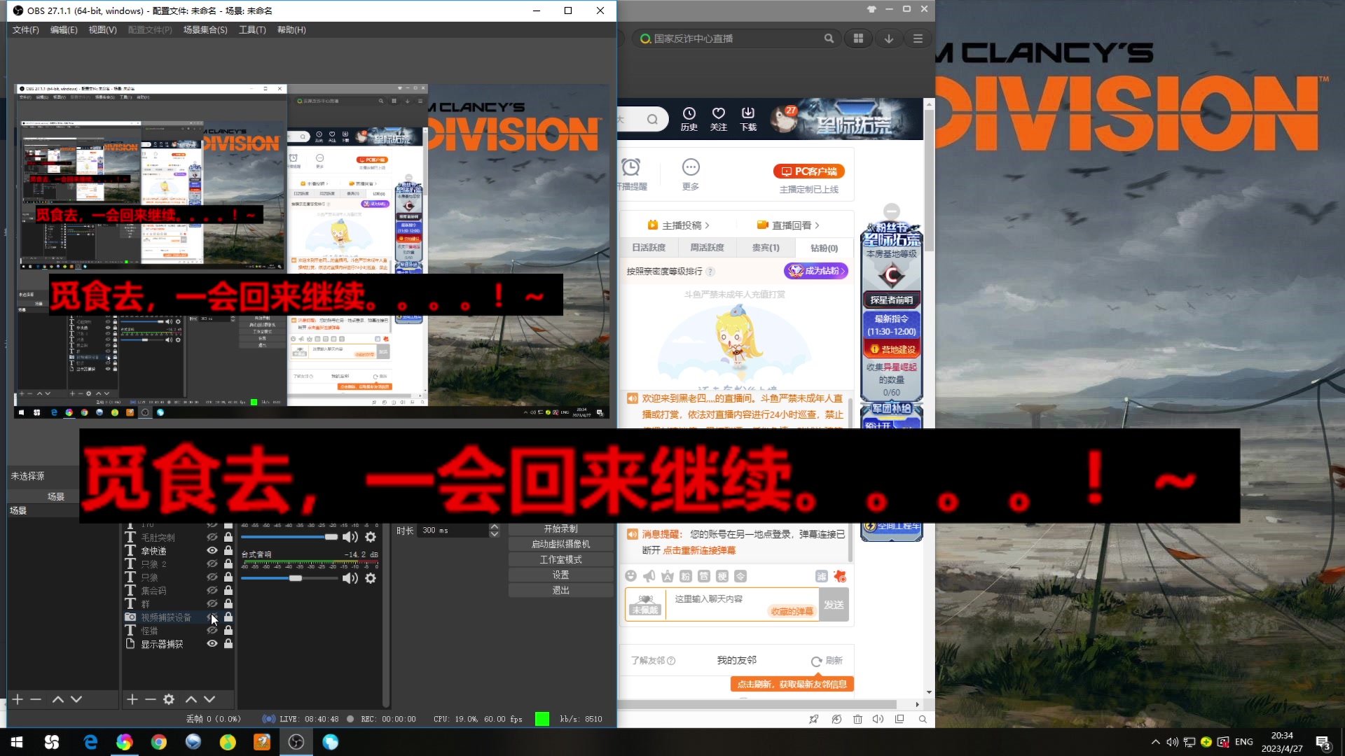The width and height of the screenshot is (1345, 756).
Task: Click the browser magnifier icon in the status bar
Action: point(923,719)
